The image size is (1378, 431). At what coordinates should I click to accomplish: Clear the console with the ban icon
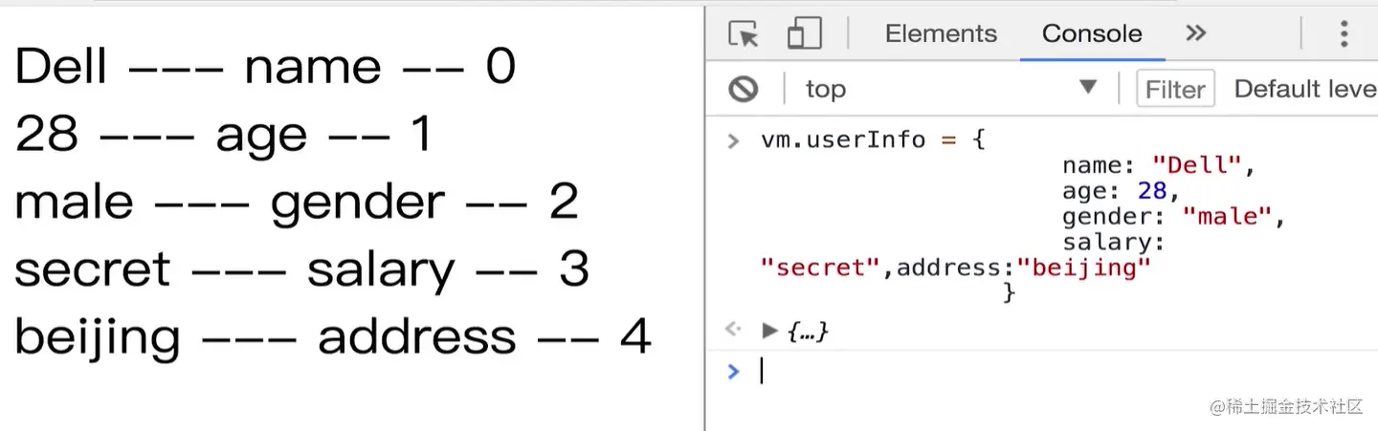744,89
